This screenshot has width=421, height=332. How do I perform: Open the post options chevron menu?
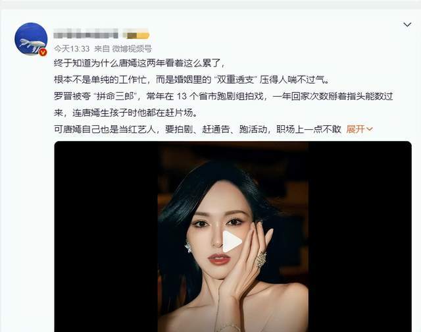pos(407,25)
